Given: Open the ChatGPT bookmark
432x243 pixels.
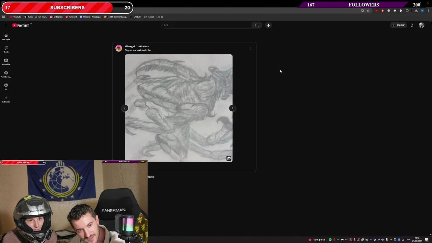Looking at the screenshot, I should click(136, 17).
